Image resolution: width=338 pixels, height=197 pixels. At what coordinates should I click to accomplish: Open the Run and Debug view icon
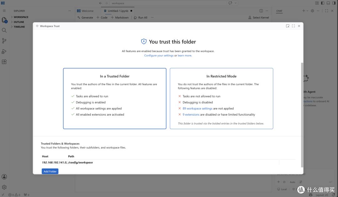tap(4, 51)
